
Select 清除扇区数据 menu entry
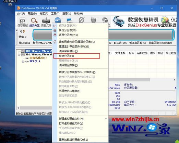click(80, 65)
